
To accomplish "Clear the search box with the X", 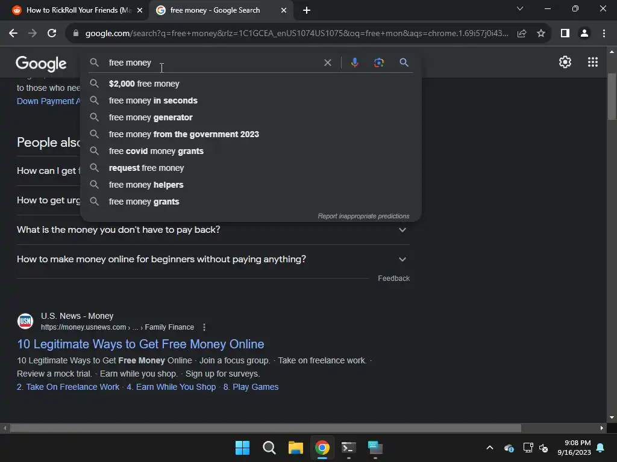I will [x=327, y=63].
